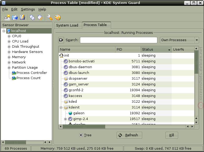The image size is (204, 152).
Task: Select the galeon process name
Action: point(79,113)
